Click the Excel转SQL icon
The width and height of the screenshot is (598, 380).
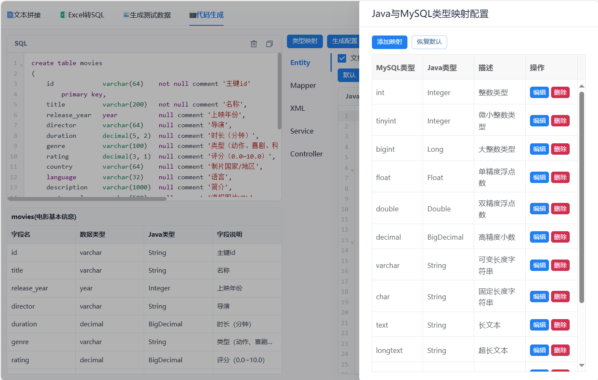pyautogui.click(x=63, y=15)
